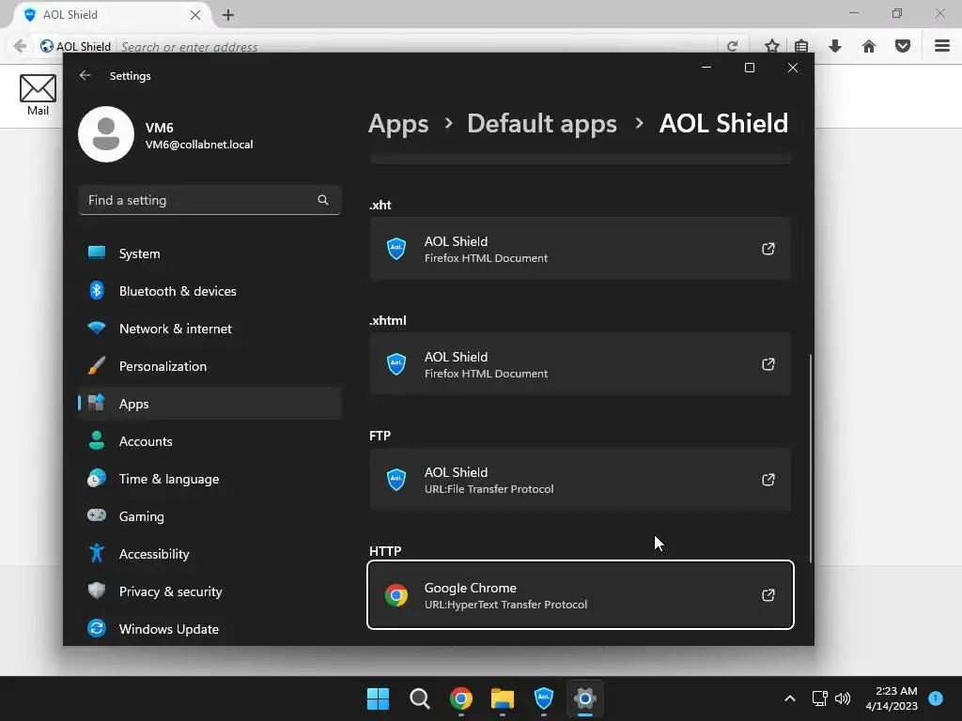Click the Settings window vertical scrollbar
Screen dimensions: 962x721
click(811, 457)
